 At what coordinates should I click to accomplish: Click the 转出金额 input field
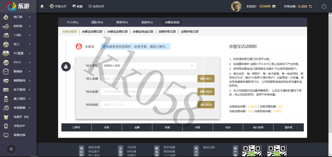(x=148, y=92)
